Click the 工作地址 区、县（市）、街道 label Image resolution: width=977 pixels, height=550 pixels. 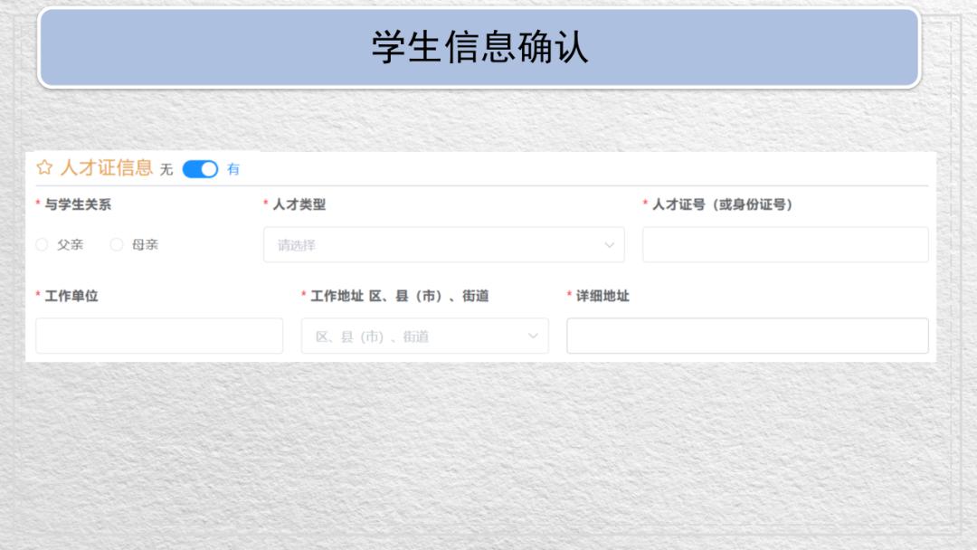(x=400, y=296)
